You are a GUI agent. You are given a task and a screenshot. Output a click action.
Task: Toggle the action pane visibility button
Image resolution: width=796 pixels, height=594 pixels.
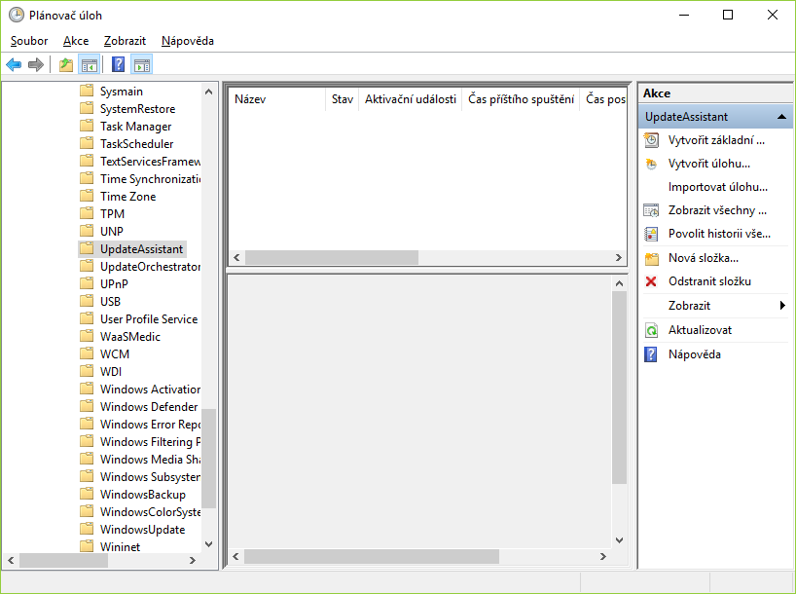point(142,65)
